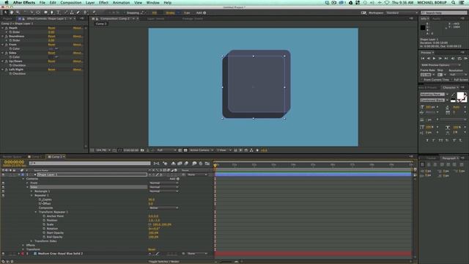
Task: Open Front color swatch in Effect Controls
Action: click(x=51, y=48)
